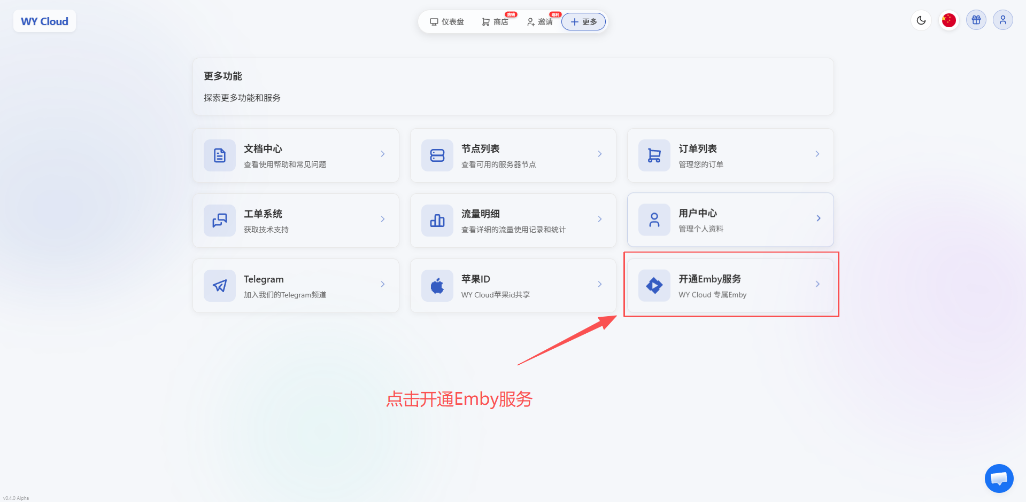This screenshot has width=1026, height=502.
Task: Click the WY Cloud logo link
Action: pyautogui.click(x=44, y=21)
